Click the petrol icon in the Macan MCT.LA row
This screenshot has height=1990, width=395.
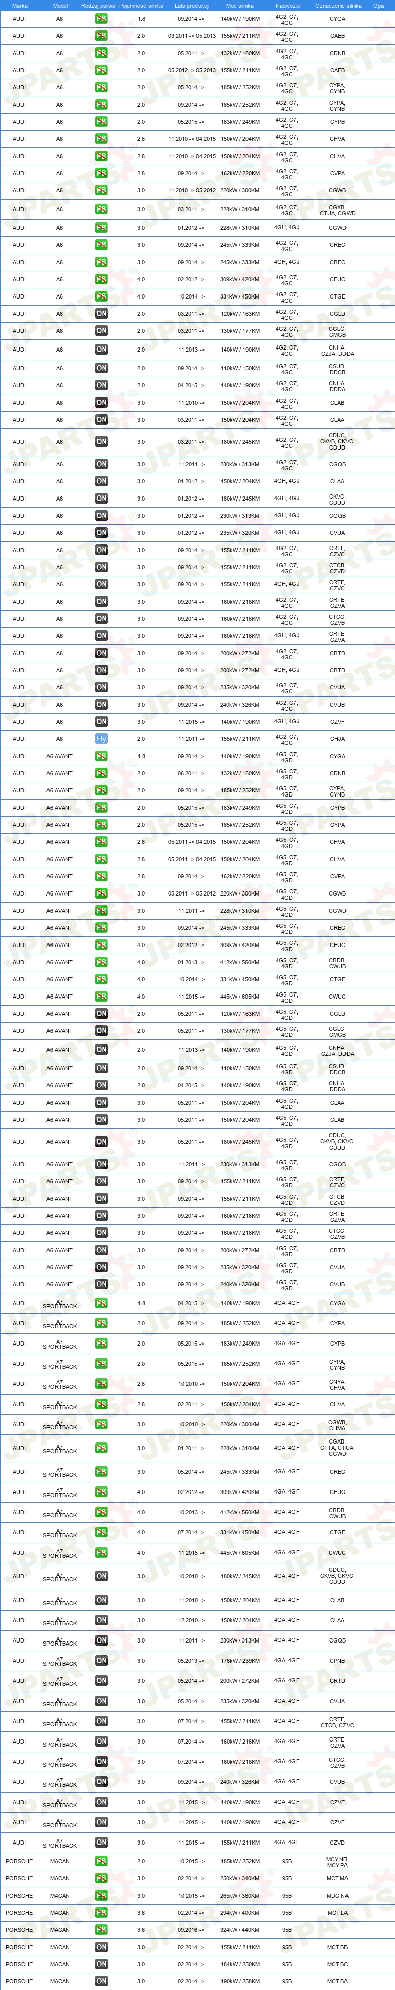pos(101,1913)
